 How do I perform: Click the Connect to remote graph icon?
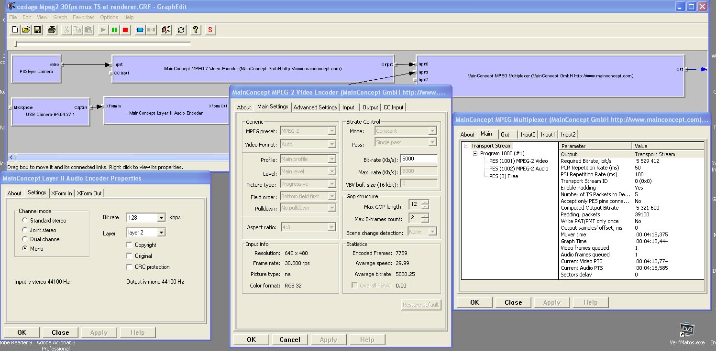coord(166,30)
